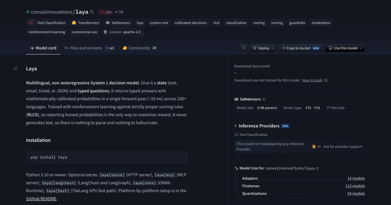The height and width of the screenshot is (205, 391).
Task: Open convaiinnovations organization link
Action: [51, 12]
